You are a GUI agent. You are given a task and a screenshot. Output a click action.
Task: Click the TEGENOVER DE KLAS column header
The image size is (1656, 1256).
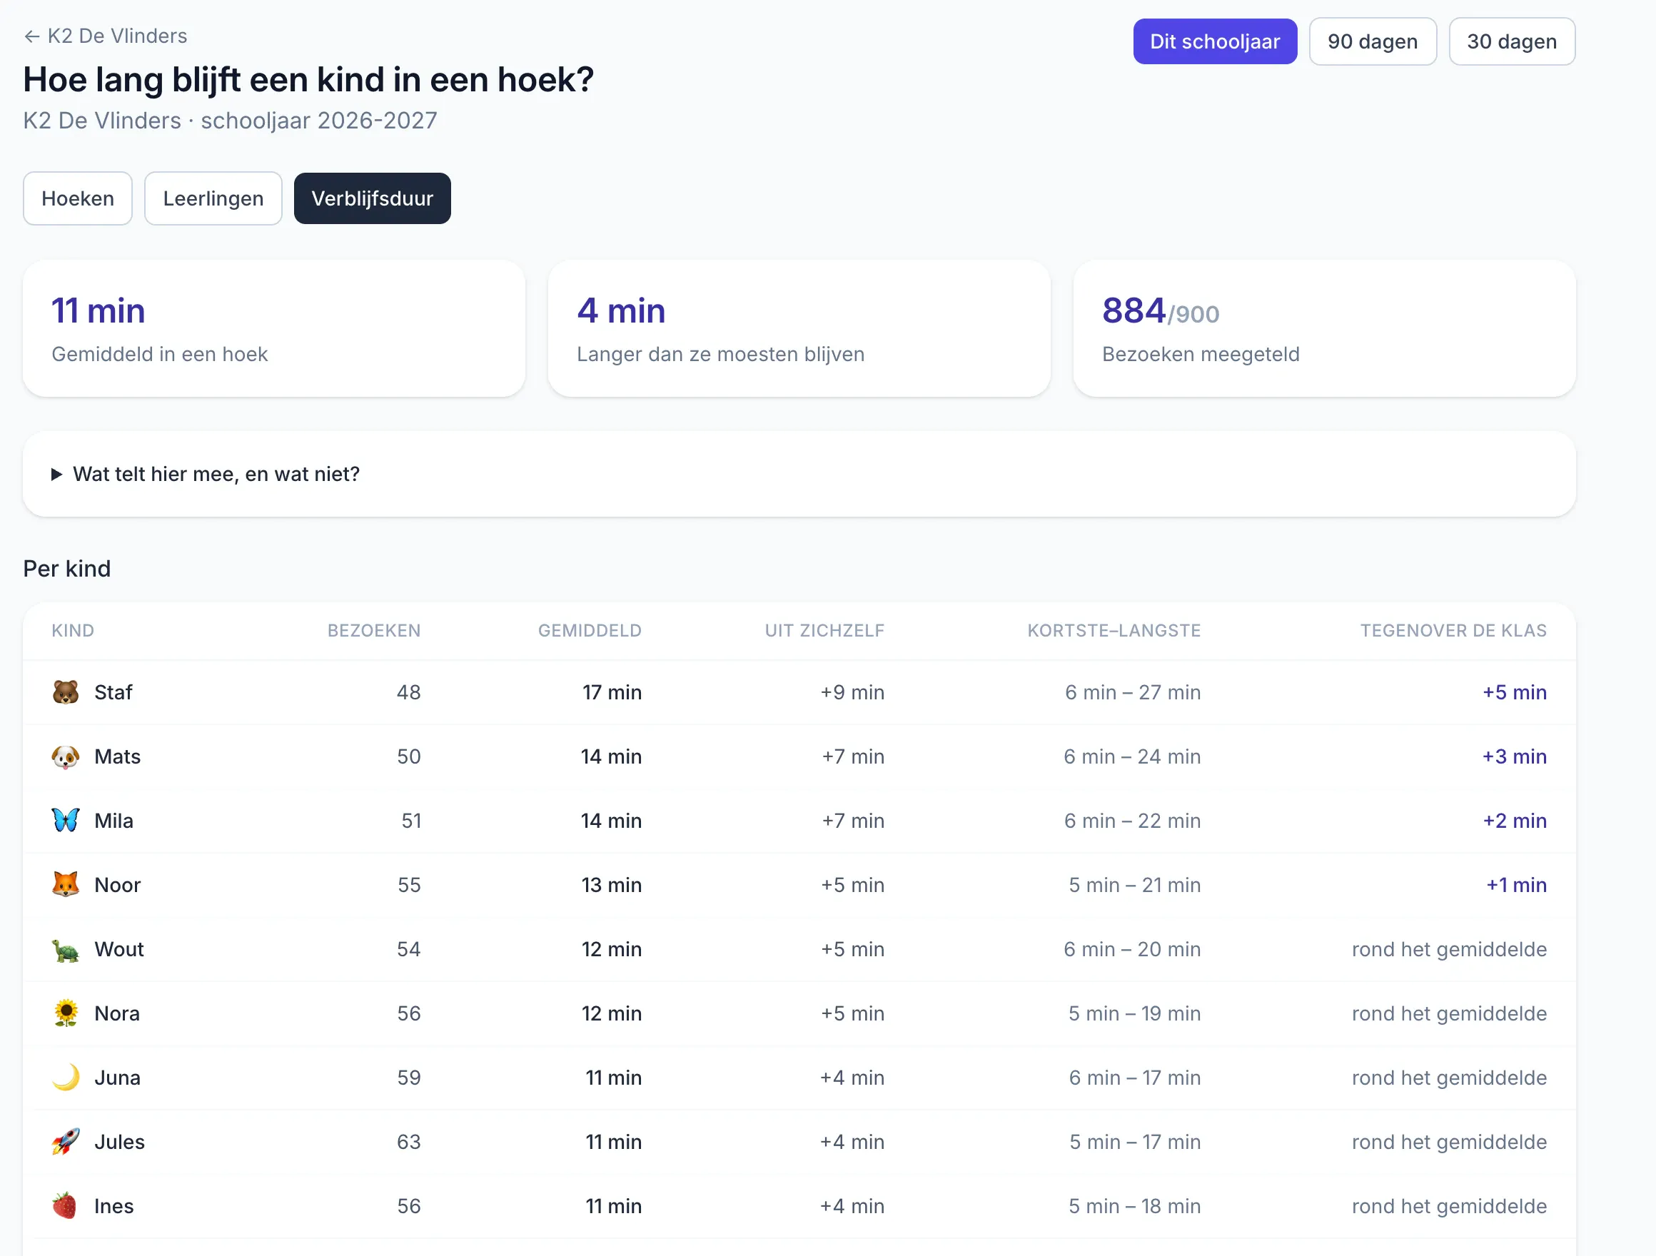click(1454, 630)
